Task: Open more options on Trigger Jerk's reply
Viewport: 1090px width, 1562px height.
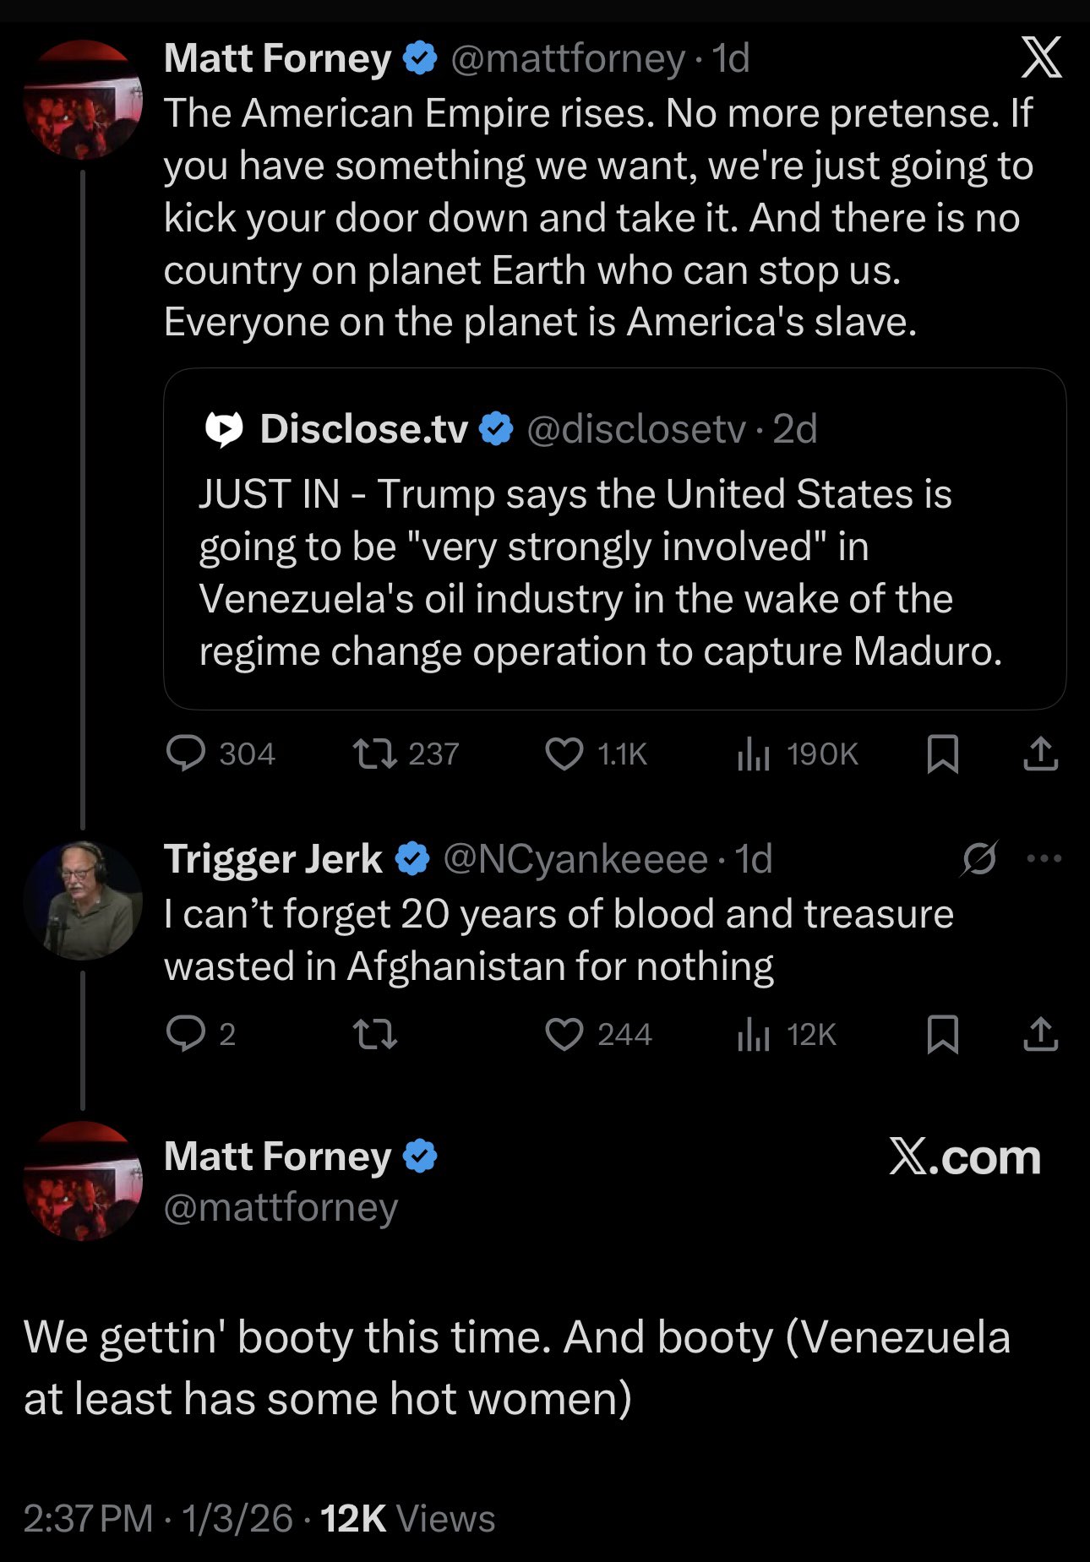Action: 1044,859
